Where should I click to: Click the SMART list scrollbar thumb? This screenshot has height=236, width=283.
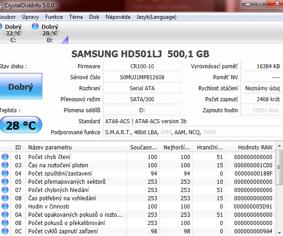click(279, 167)
